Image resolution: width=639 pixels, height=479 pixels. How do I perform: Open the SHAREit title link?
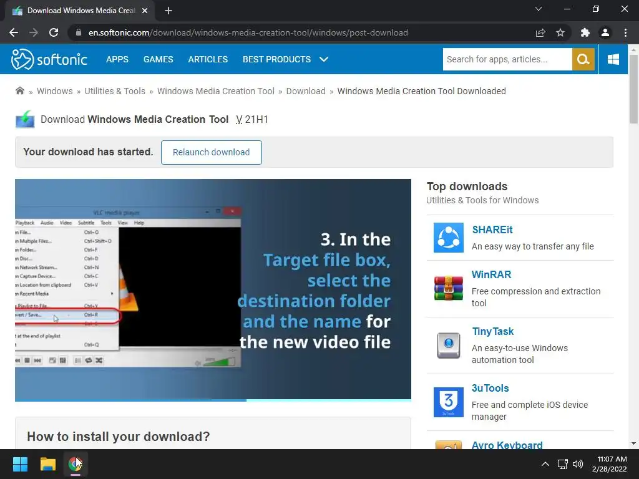[492, 230]
